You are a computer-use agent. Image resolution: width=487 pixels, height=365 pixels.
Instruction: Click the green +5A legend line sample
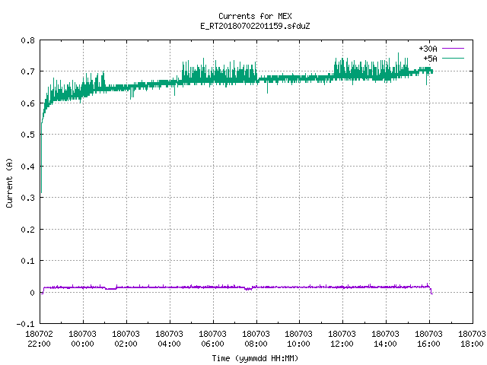point(453,58)
